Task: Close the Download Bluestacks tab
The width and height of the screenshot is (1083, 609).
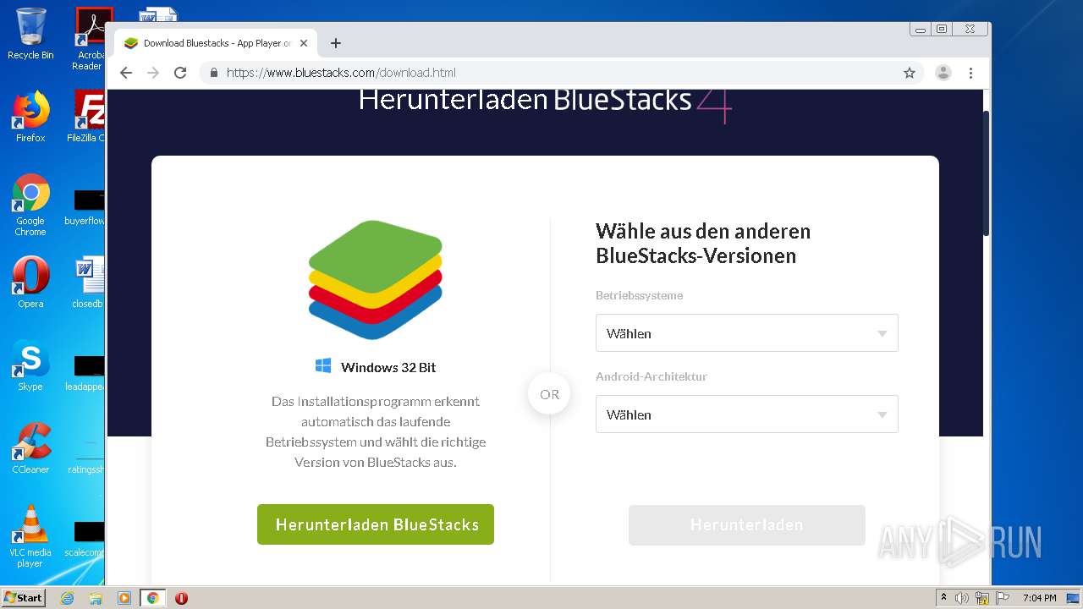Action: point(304,43)
